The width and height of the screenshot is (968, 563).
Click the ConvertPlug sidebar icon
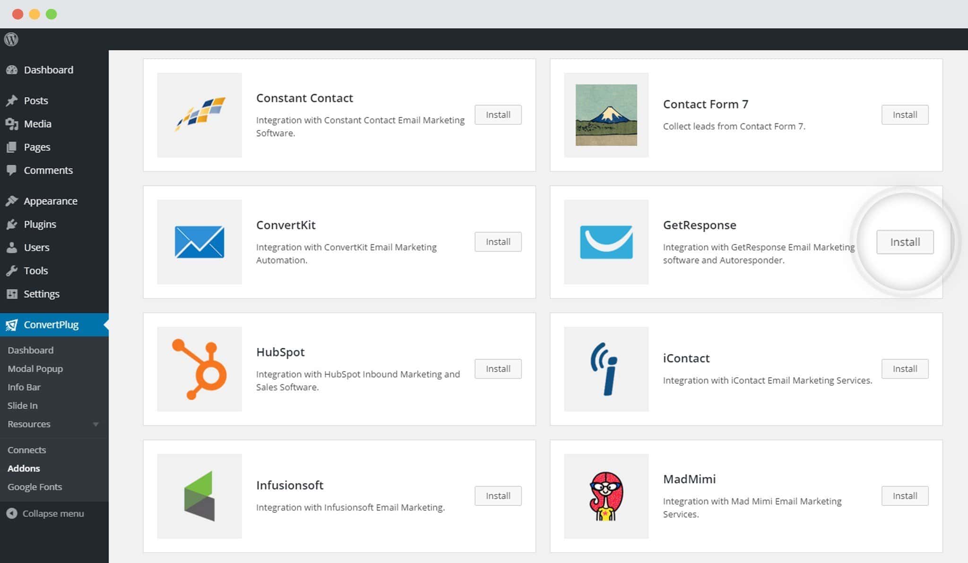[x=12, y=324]
